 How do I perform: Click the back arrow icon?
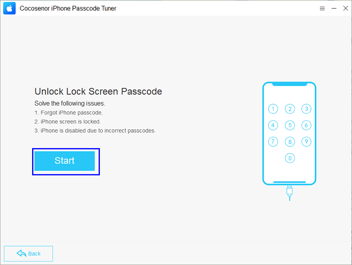(x=22, y=254)
